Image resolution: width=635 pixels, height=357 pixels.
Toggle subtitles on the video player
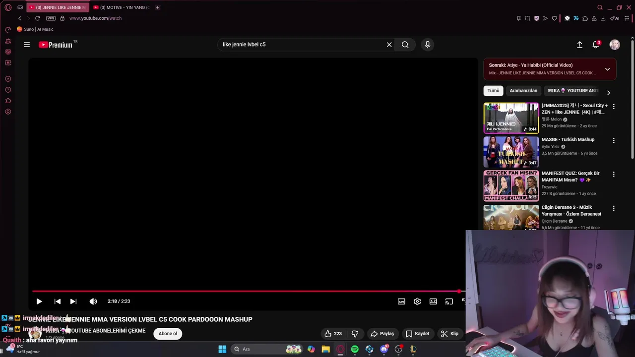(x=401, y=301)
